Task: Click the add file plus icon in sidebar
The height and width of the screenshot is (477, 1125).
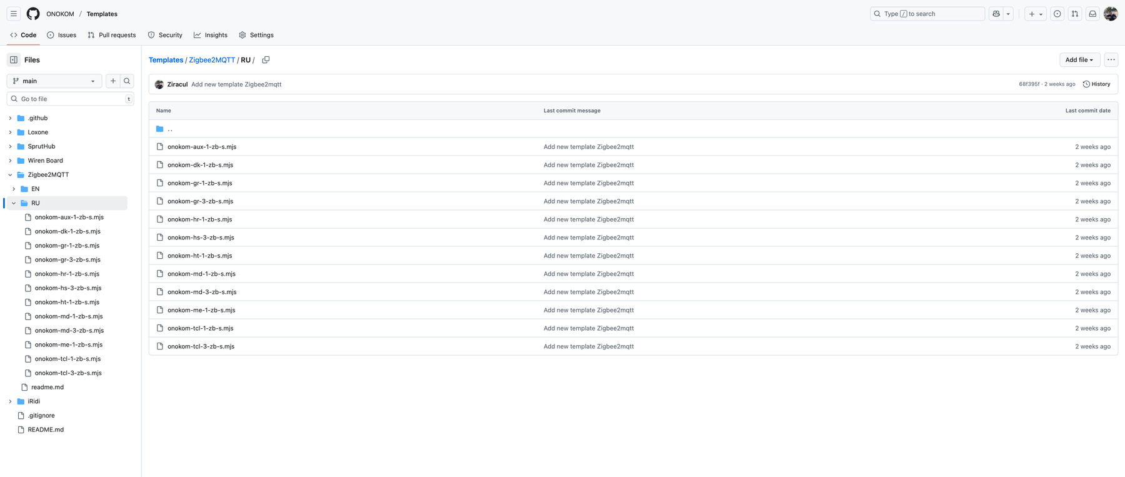Action: [x=113, y=81]
